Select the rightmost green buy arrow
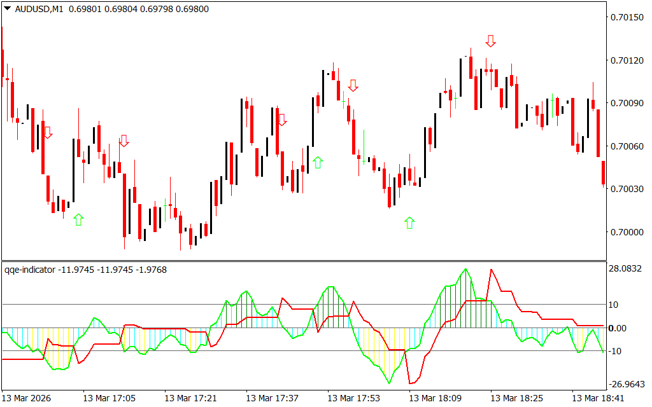 [x=409, y=223]
